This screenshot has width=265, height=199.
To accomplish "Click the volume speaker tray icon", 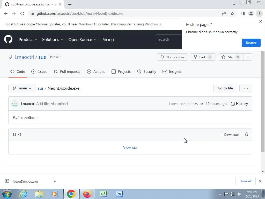I will click(x=239, y=194).
